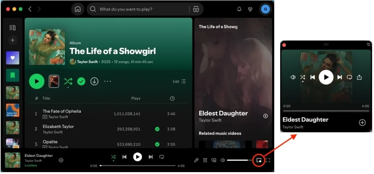The width and height of the screenshot is (374, 174).
Task: Add Eldest Daughter via plus icon in miniplayer
Action: tap(362, 123)
